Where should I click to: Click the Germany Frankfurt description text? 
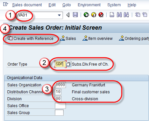click(89, 85)
